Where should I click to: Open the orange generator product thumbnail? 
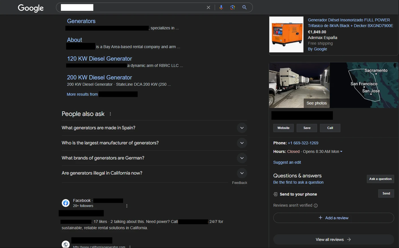(x=286, y=34)
